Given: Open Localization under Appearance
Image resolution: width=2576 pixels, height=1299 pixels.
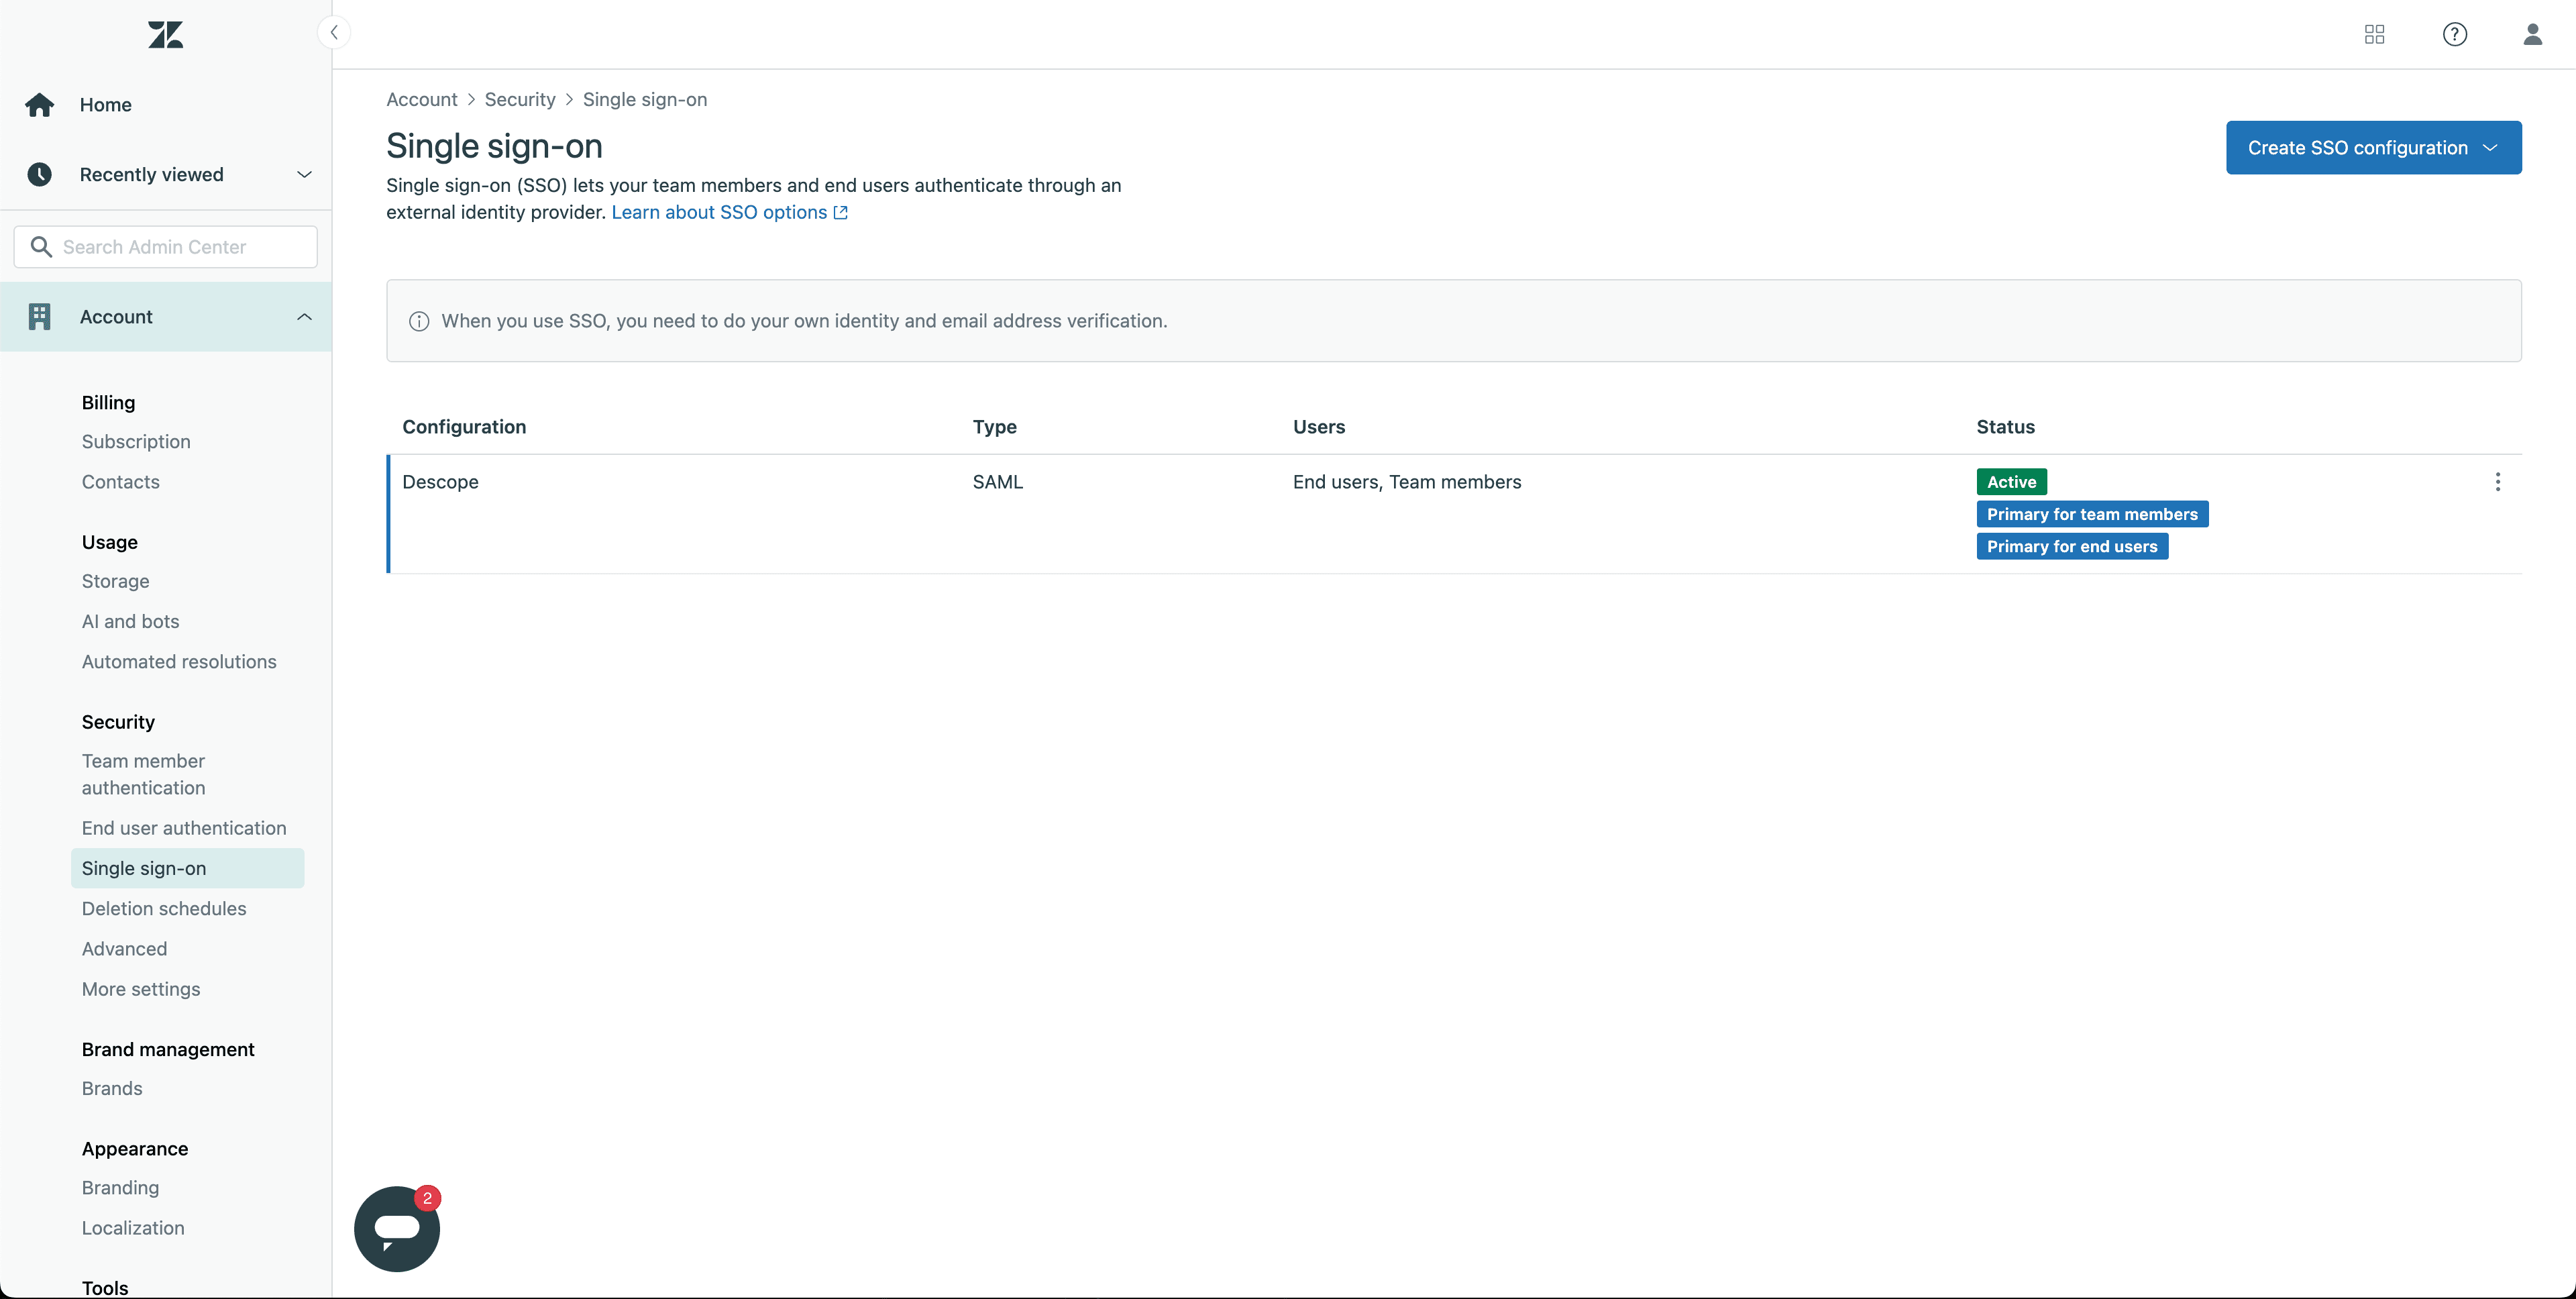Looking at the screenshot, I should tap(133, 1227).
